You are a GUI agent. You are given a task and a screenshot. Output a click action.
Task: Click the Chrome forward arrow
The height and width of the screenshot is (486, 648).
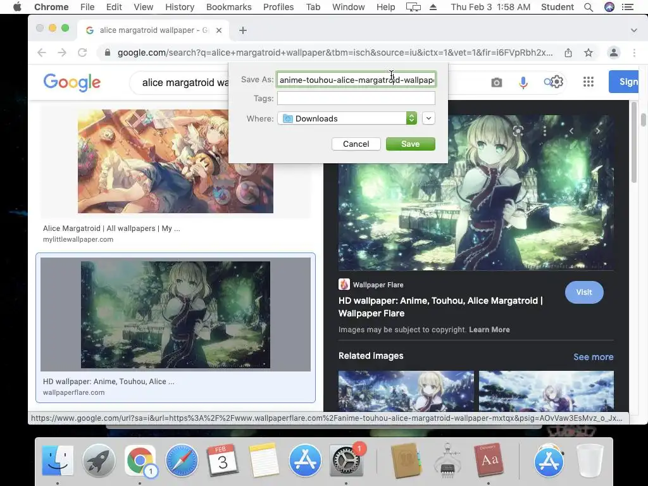62,53
